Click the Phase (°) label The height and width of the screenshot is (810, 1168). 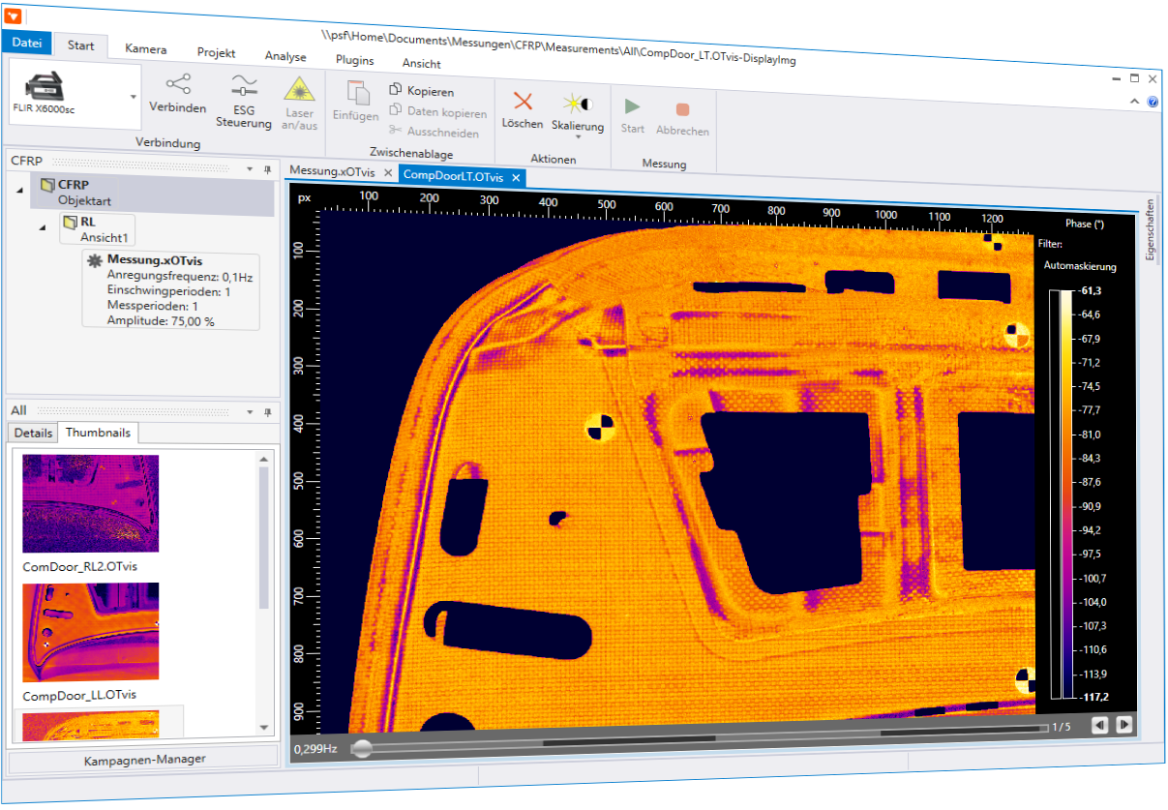tap(1086, 224)
